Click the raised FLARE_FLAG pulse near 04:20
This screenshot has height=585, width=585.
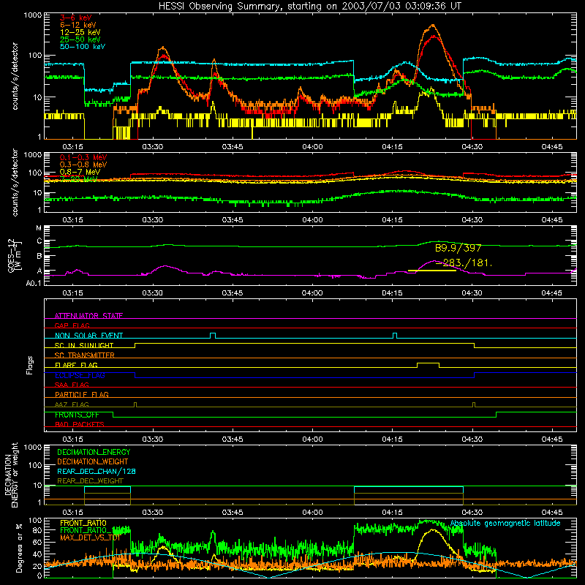pyautogui.click(x=428, y=365)
